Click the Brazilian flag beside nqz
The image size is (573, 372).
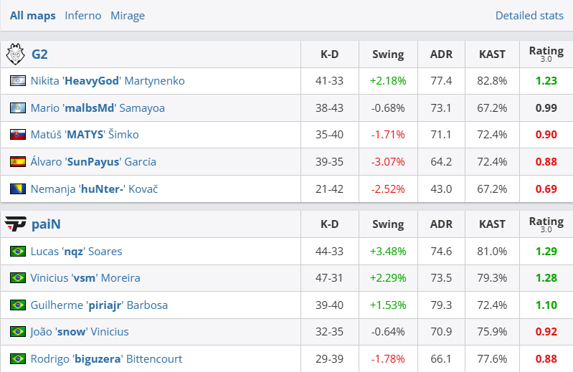tap(18, 252)
